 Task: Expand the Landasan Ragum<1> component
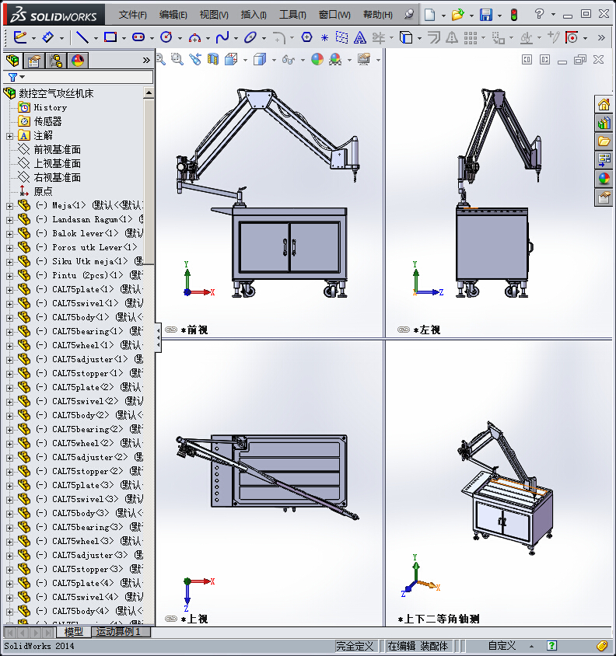[x=9, y=220]
